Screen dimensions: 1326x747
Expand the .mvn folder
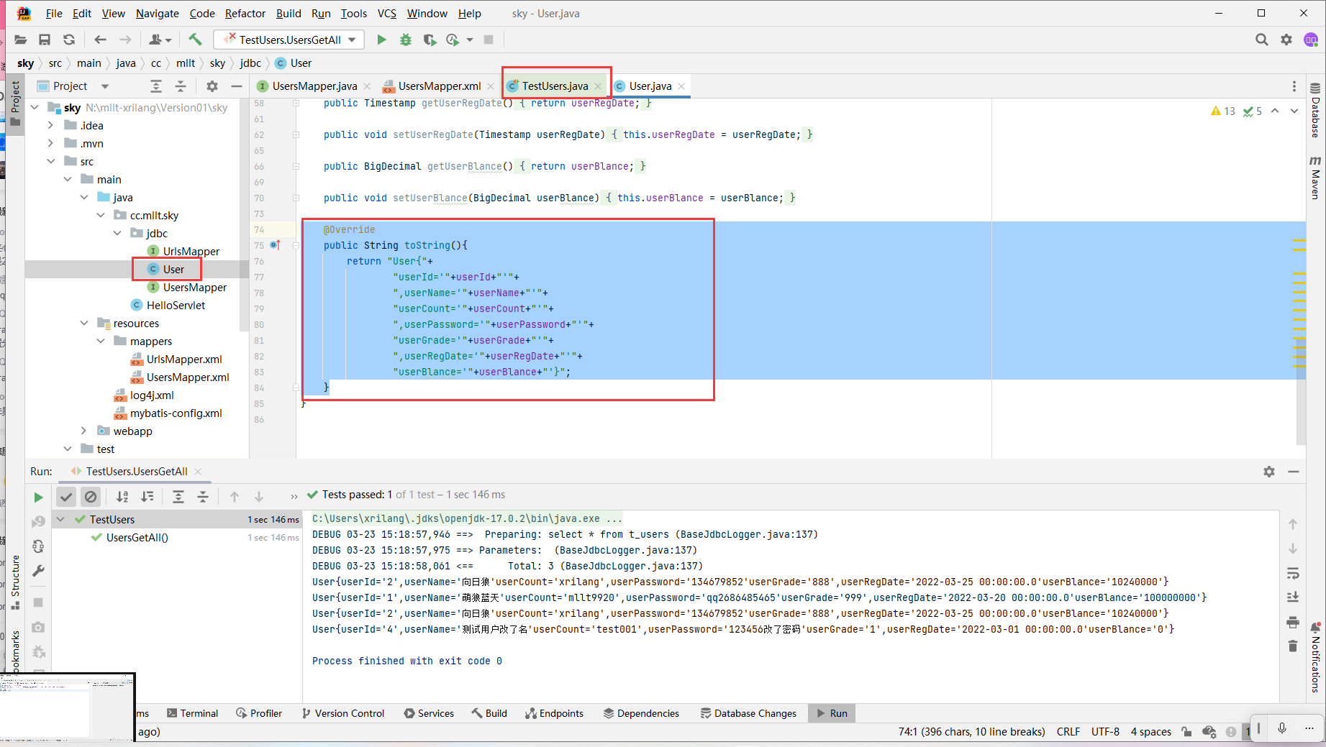[x=50, y=143]
